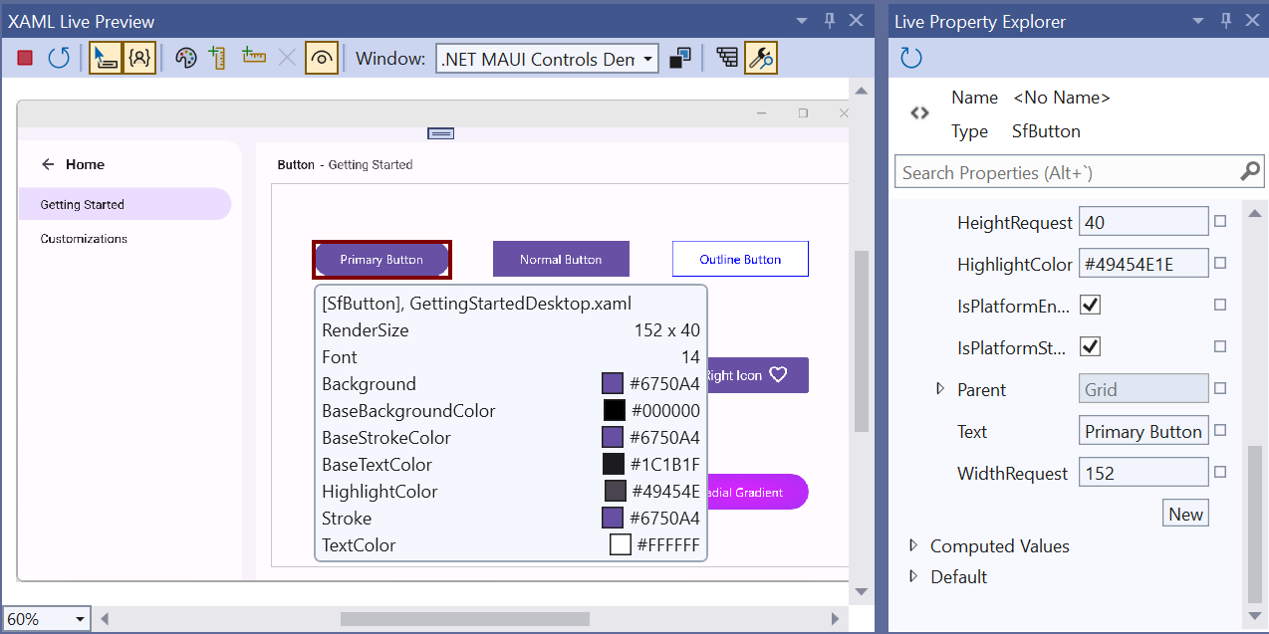Open the Live Visual Tree icon
1269x634 pixels.
[x=727, y=59]
